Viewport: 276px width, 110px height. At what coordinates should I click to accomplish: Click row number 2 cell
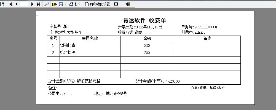[53, 53]
